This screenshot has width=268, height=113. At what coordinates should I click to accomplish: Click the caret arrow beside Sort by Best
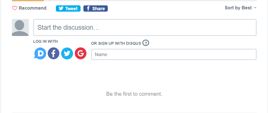click(x=255, y=8)
